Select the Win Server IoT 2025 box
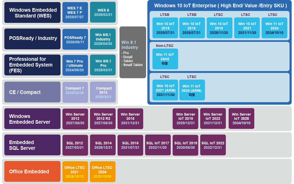Viewport: 294px width, 184px height. pos(242,118)
